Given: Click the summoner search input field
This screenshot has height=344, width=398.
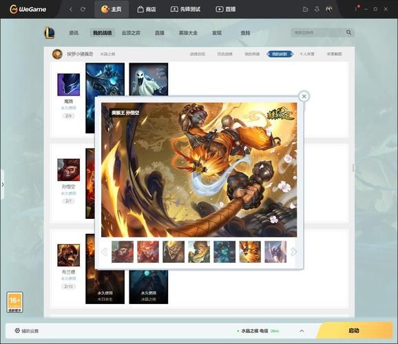Looking at the screenshot, I should 318,32.
